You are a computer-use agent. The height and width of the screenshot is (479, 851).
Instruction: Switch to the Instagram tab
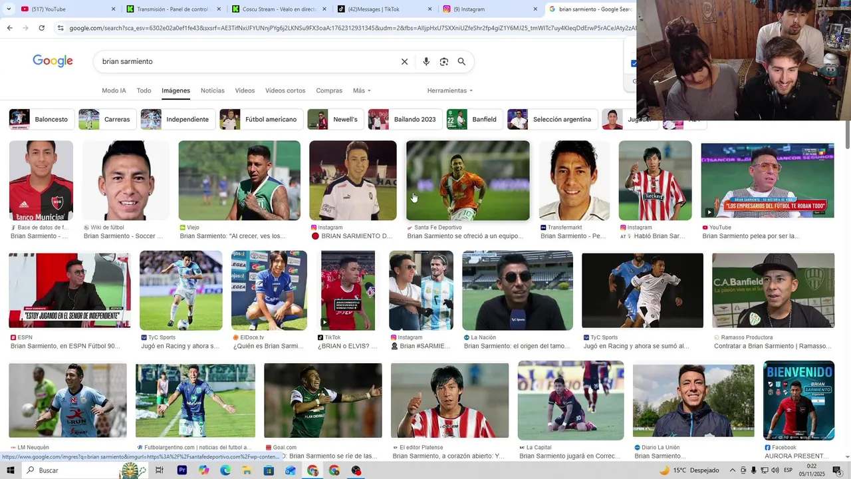(x=491, y=9)
